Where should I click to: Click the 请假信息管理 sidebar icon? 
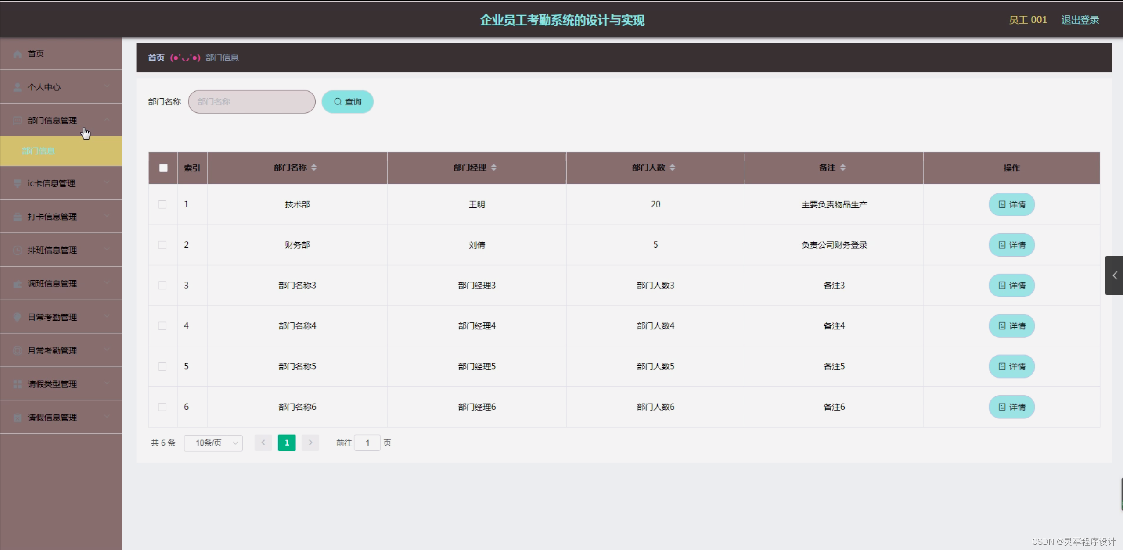tap(18, 417)
